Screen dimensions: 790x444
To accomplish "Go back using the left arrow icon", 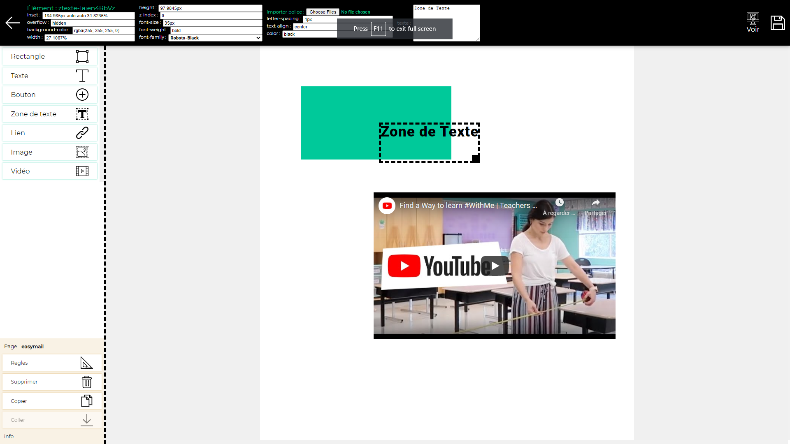I will coord(12,23).
